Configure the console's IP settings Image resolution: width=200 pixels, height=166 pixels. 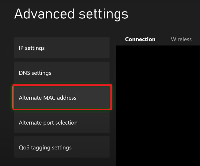click(x=62, y=48)
